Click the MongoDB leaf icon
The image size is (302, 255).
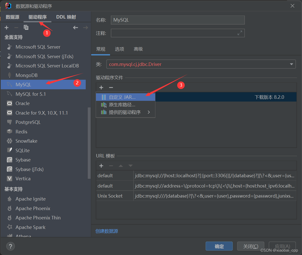(x=10, y=75)
